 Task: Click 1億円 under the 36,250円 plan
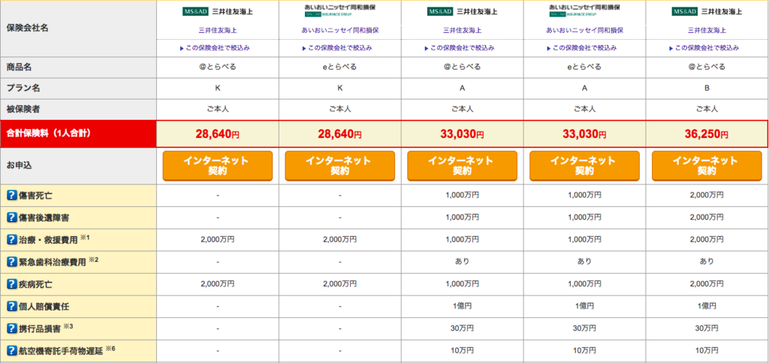707,306
